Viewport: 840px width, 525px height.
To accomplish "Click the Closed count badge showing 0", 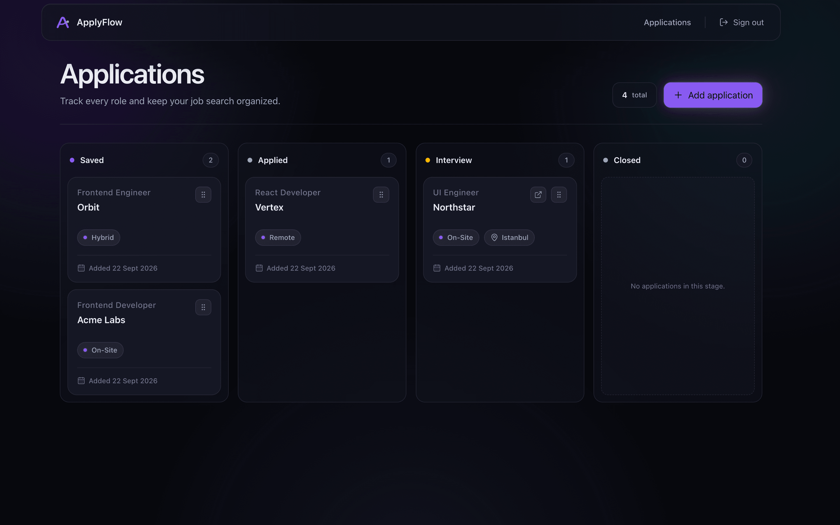I will 744,160.
